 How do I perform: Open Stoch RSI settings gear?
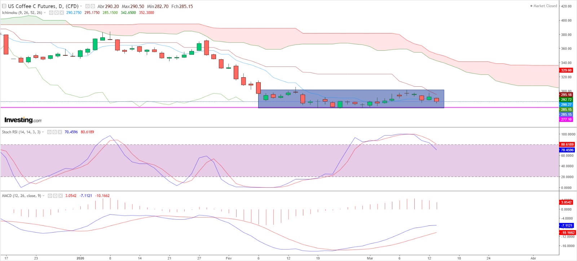coord(55,132)
